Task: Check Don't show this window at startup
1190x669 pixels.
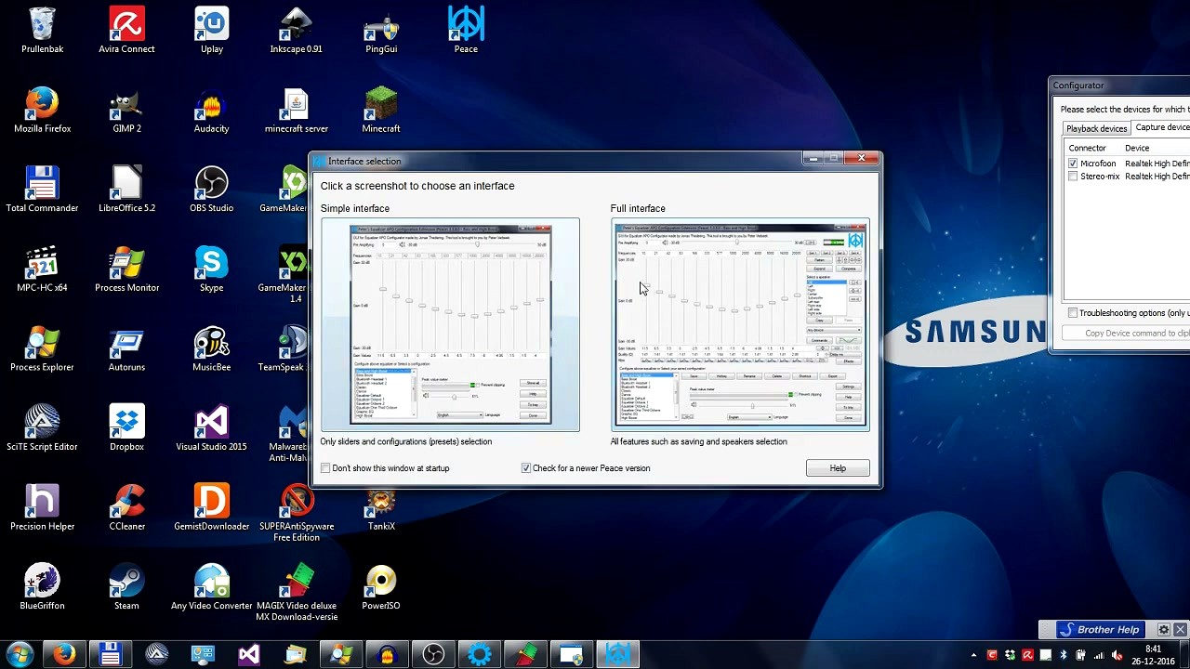Action: coord(325,468)
